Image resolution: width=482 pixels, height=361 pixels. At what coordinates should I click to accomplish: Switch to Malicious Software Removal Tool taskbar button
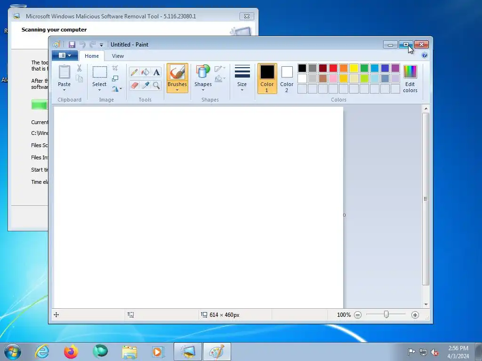[188, 352]
